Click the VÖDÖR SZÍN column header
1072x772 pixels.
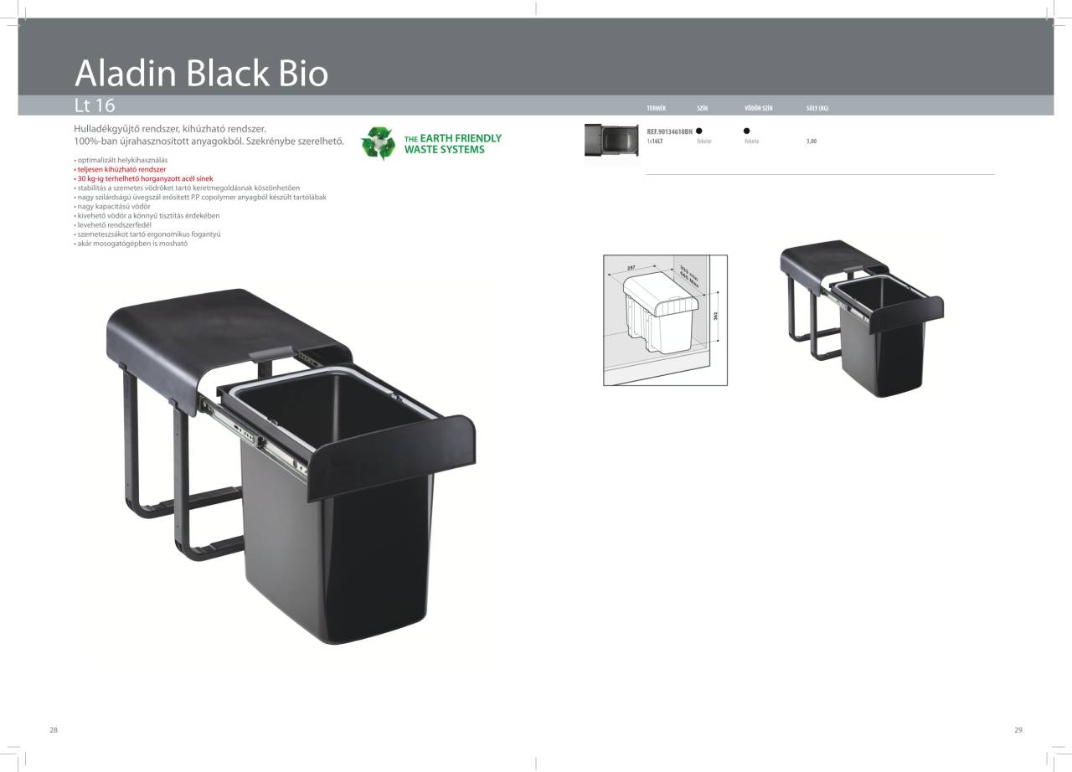[758, 109]
